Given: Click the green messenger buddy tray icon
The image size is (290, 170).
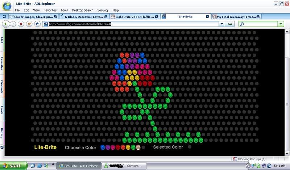Looking at the screenshot, I should (x=259, y=166).
